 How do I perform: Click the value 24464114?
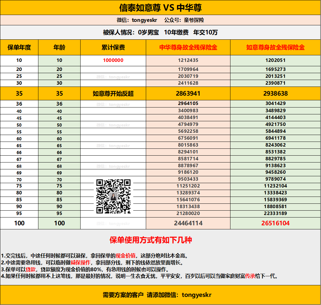click(x=188, y=223)
